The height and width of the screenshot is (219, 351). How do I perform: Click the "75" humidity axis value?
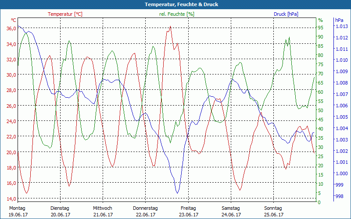pos(321,64)
